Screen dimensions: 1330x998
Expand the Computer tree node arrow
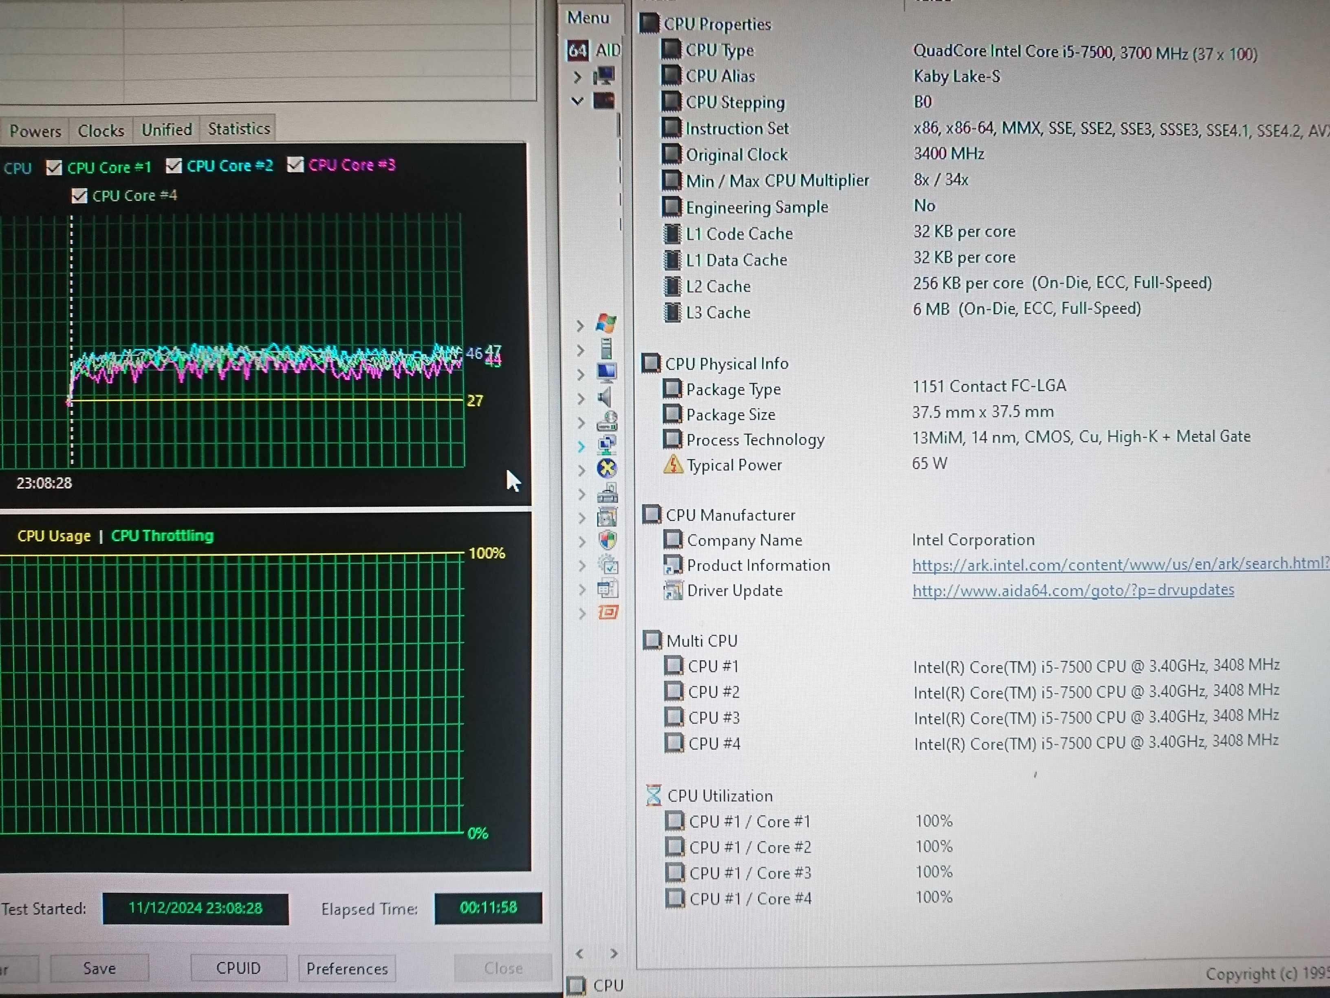(x=578, y=77)
